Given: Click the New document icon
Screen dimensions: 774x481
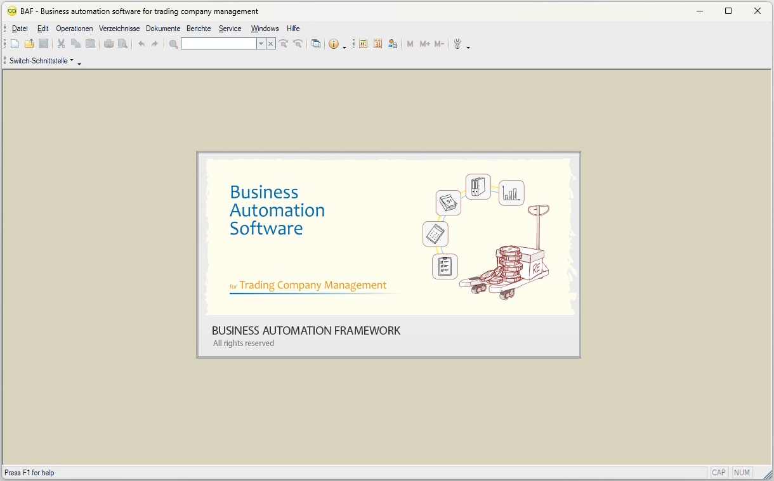Looking at the screenshot, I should (15, 44).
